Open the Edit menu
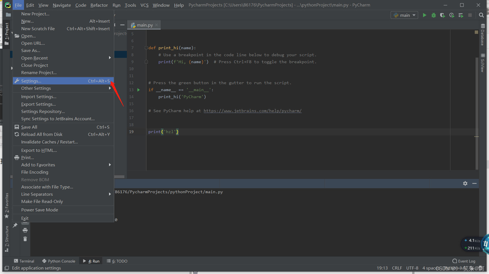The width and height of the screenshot is (489, 274). point(30,5)
